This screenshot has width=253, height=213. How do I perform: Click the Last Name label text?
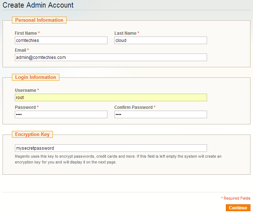point(125,33)
